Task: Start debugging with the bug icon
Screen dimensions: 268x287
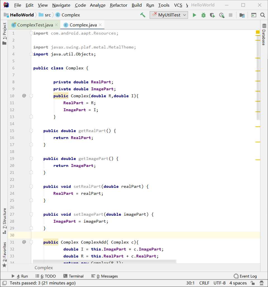Action: [204, 15]
